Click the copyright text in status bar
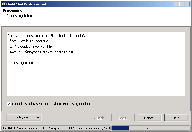 point(56,128)
